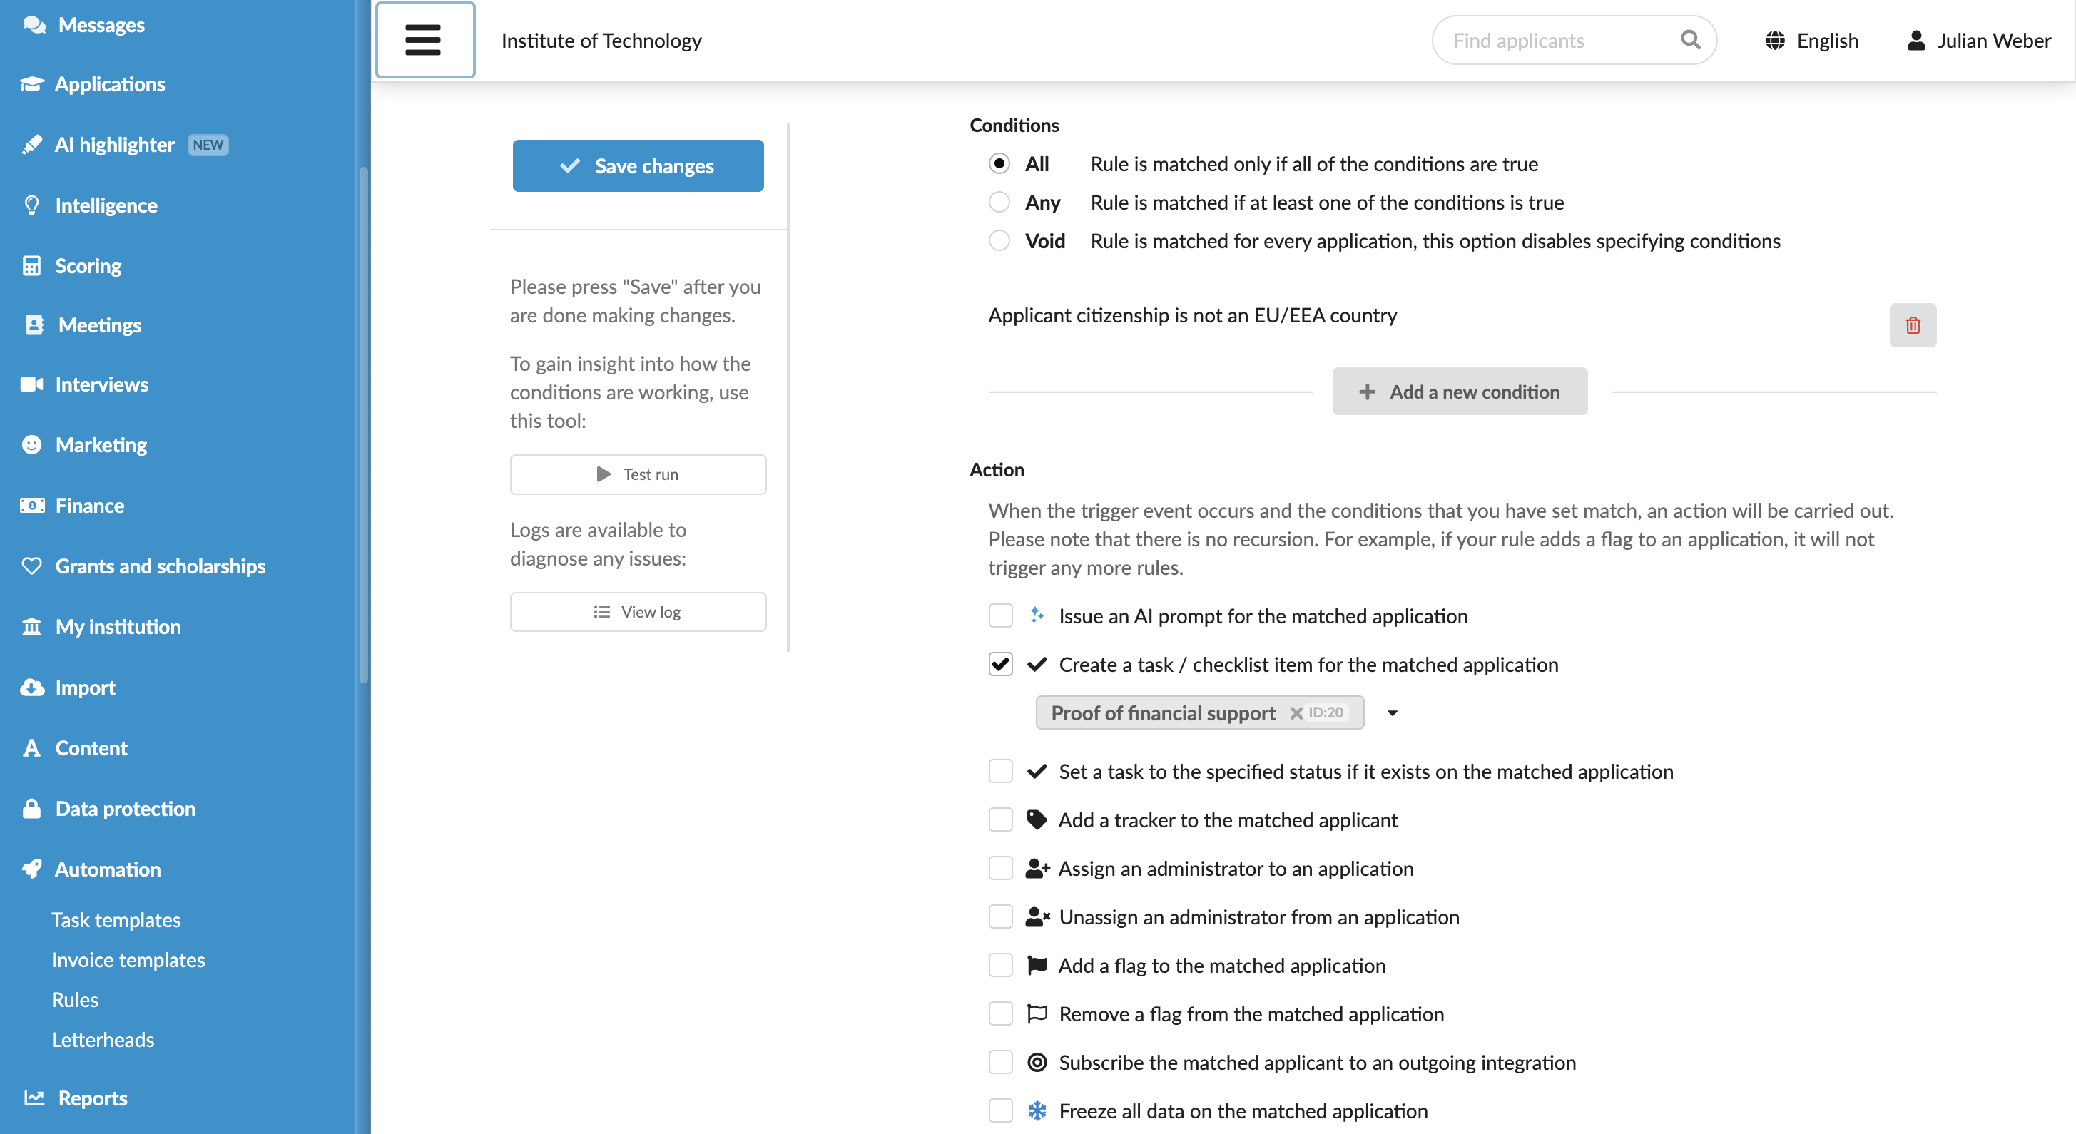Check Remove a flag from matched application
This screenshot has width=2076, height=1134.
pos(1000,1014)
